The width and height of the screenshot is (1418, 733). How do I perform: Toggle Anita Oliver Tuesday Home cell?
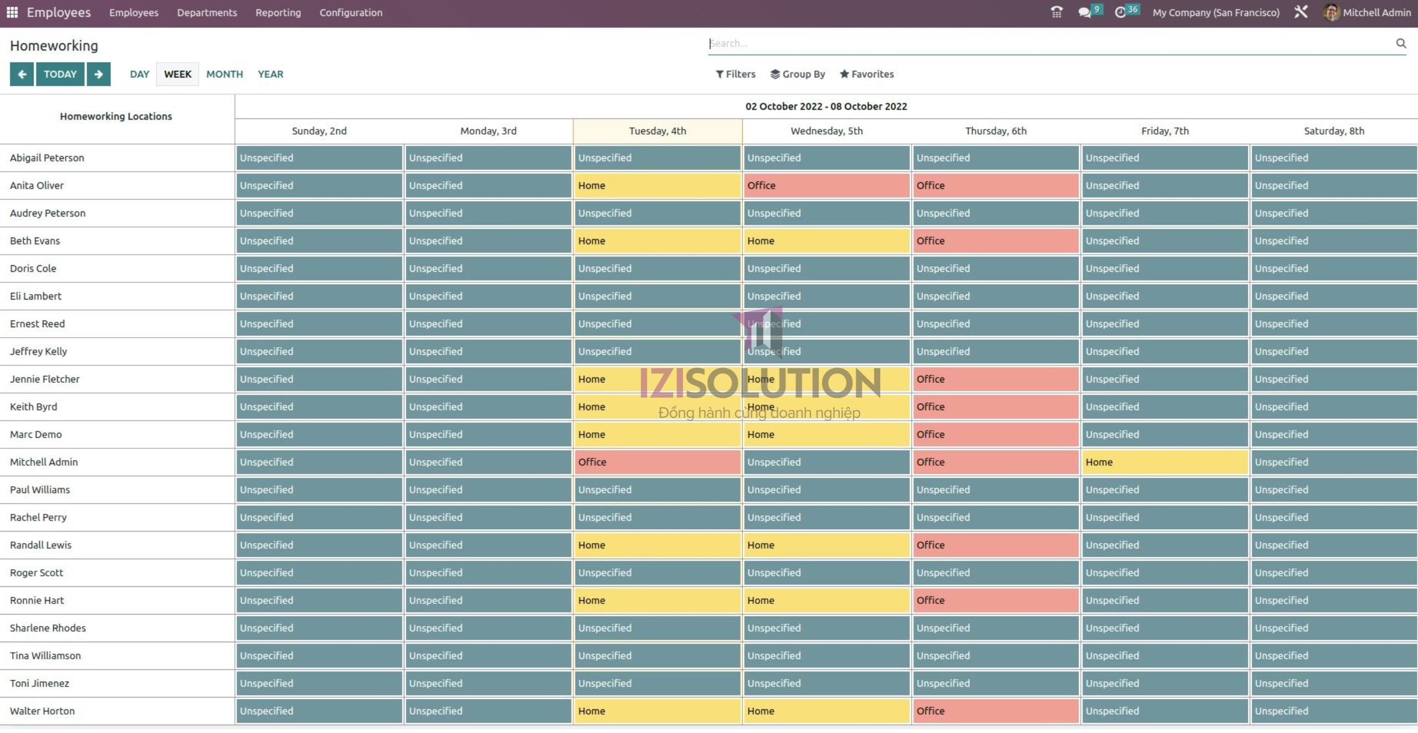657,185
